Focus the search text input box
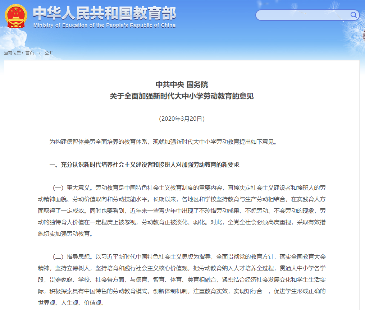The width and height of the screenshot is (365, 310). [302, 15]
